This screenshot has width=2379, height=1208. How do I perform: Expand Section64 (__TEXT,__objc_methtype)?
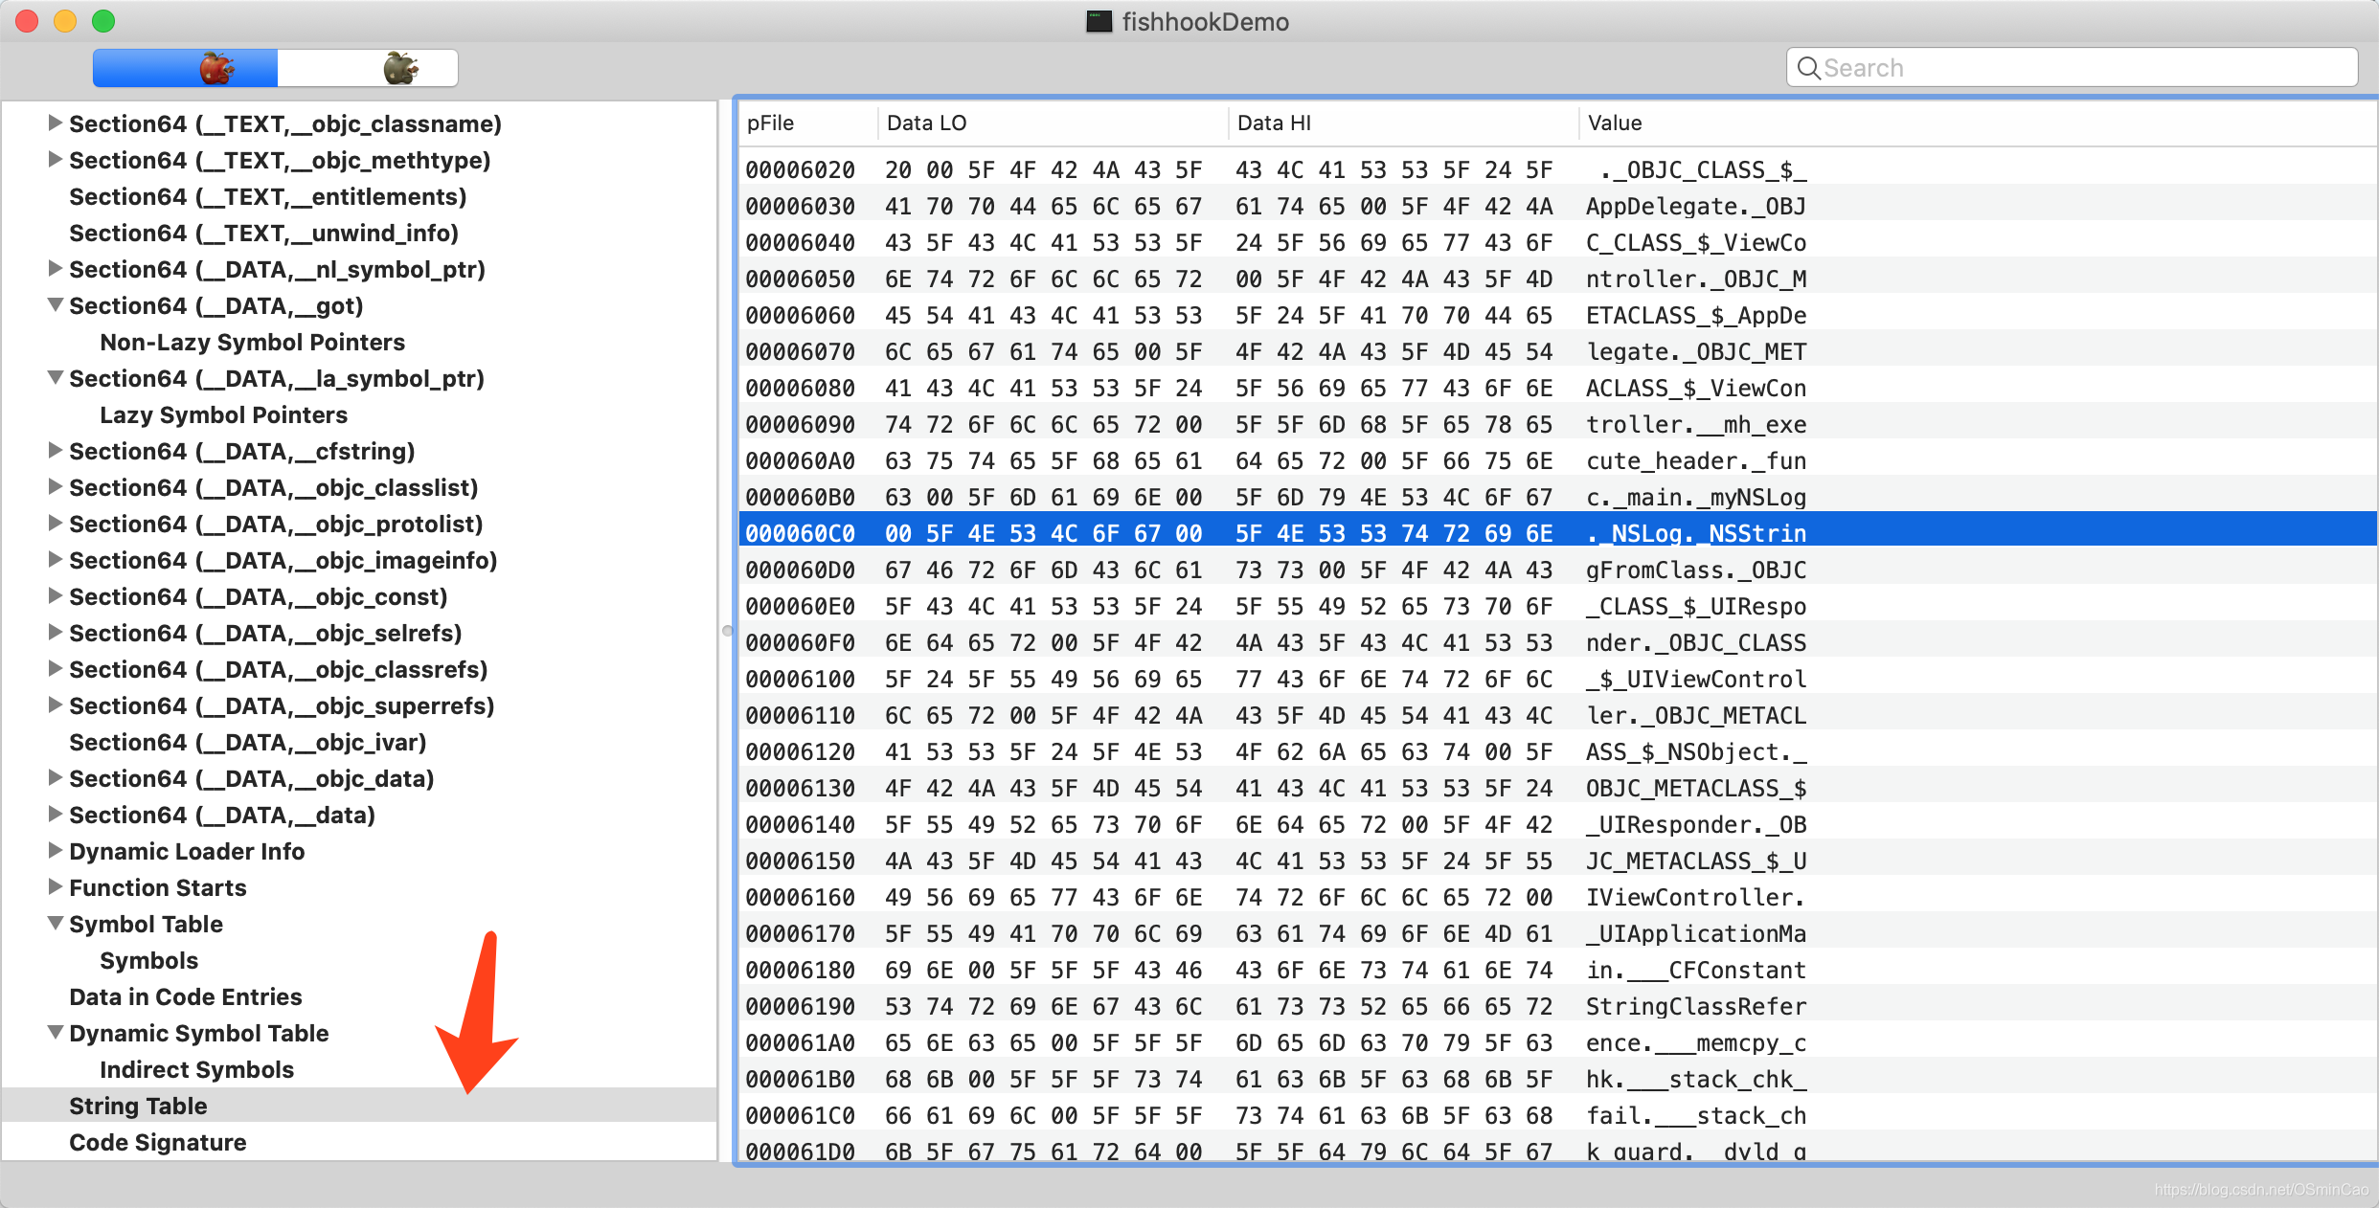(x=56, y=159)
